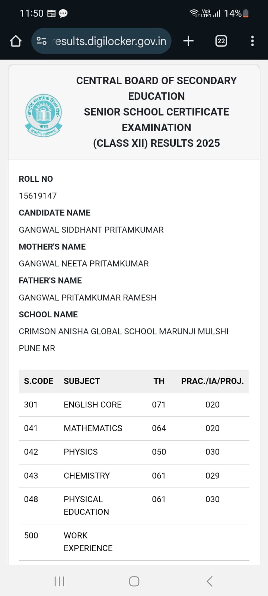Tap the roll number 15619147
This screenshot has width=268, height=596.
38,196
